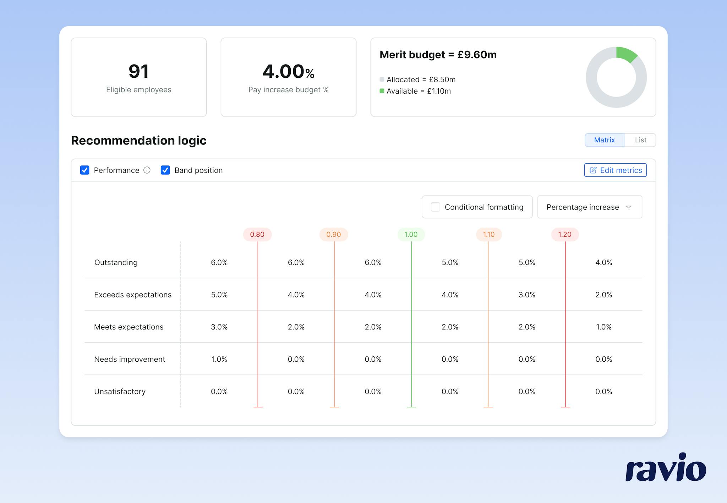Click the Merit budget heading

tap(438, 55)
